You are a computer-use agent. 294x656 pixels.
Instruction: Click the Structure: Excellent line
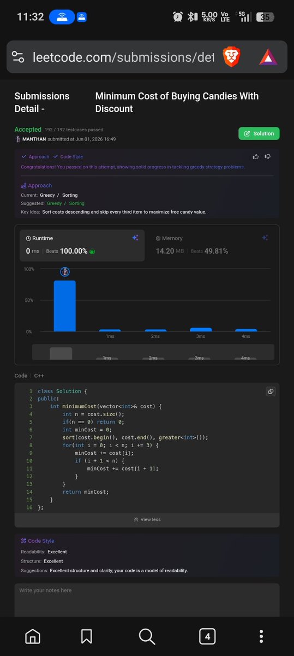(42, 561)
